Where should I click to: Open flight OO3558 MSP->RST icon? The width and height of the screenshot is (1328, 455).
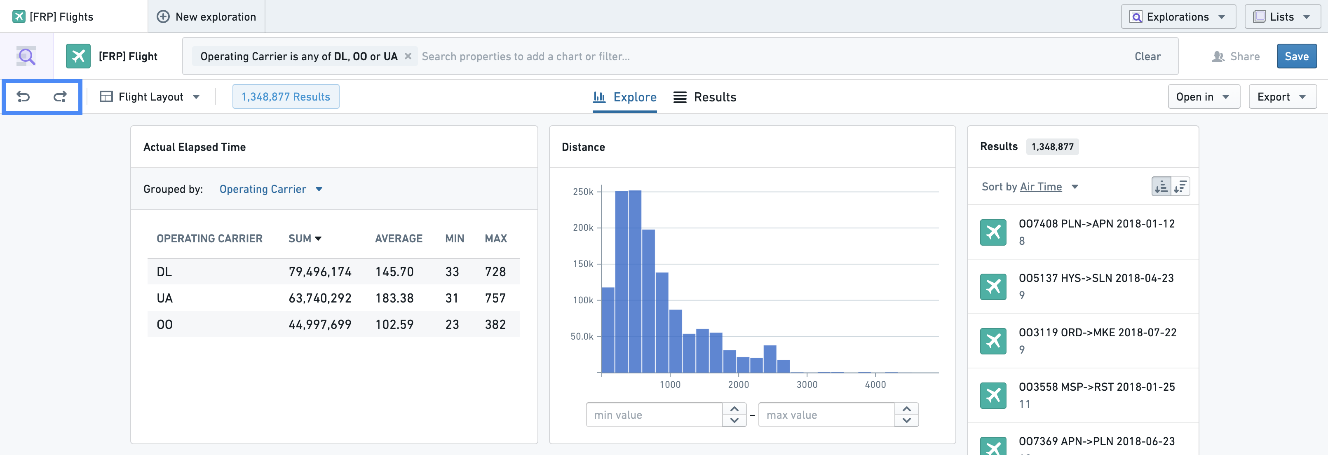pos(993,395)
